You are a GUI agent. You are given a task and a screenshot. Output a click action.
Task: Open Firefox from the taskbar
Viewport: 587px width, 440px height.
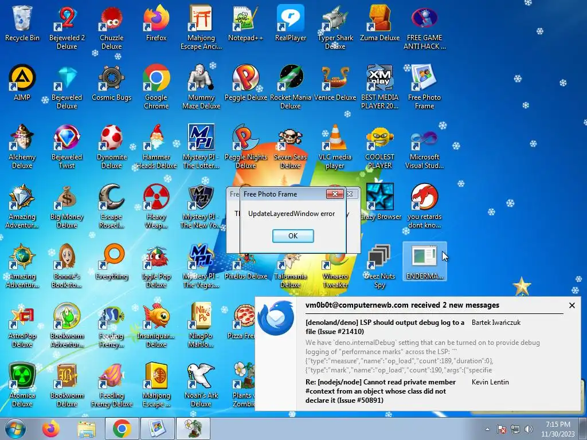[x=51, y=429]
